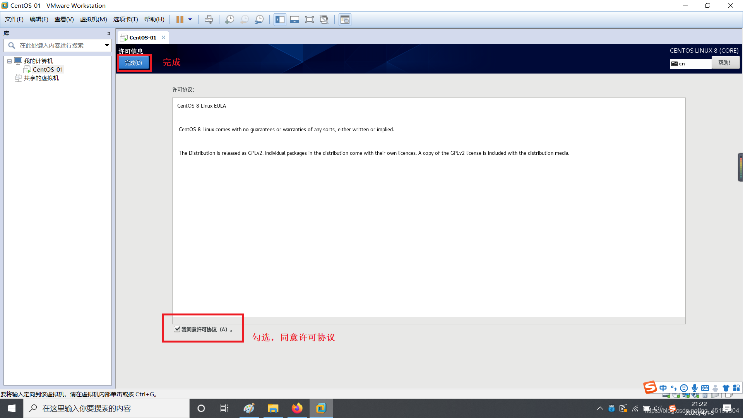
Task: Switch to Unity mode icon
Action: tap(324, 19)
